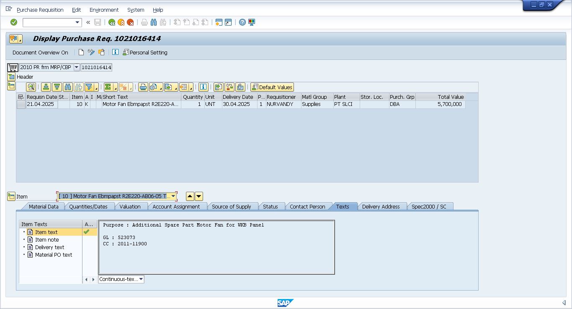Image resolution: width=572 pixels, height=309 pixels.
Task: Select the Item note text type
Action: click(47, 240)
